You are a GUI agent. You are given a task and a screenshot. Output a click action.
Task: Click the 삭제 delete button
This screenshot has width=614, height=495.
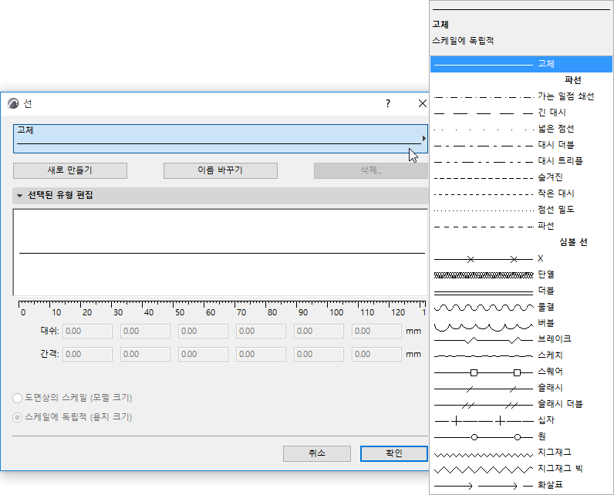371,170
